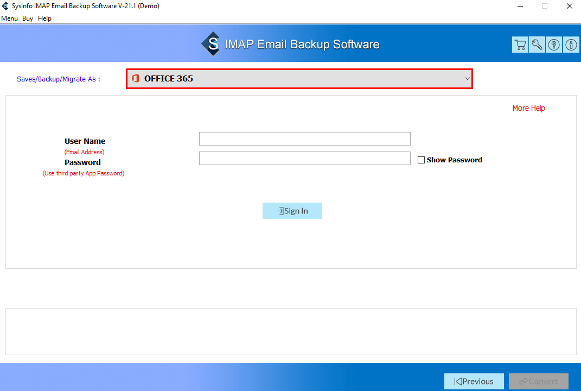581x391 pixels.
Task: Minimize the SysInfo window
Action: (520, 6)
